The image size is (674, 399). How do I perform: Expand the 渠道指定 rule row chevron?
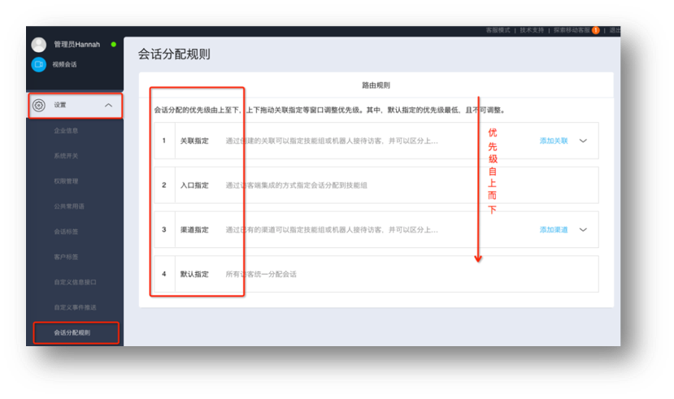click(583, 230)
